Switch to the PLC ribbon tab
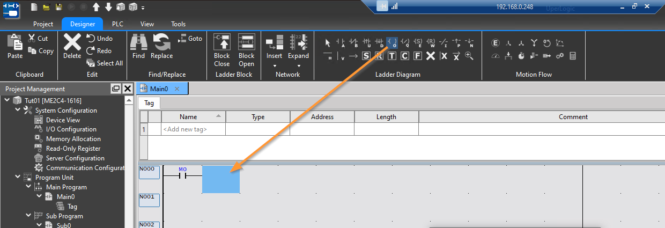The height and width of the screenshot is (228, 665). pos(117,24)
